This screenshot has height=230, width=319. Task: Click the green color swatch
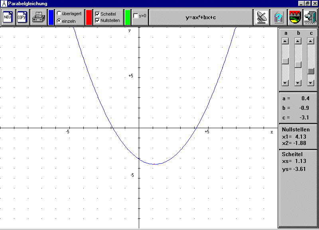pos(128,17)
